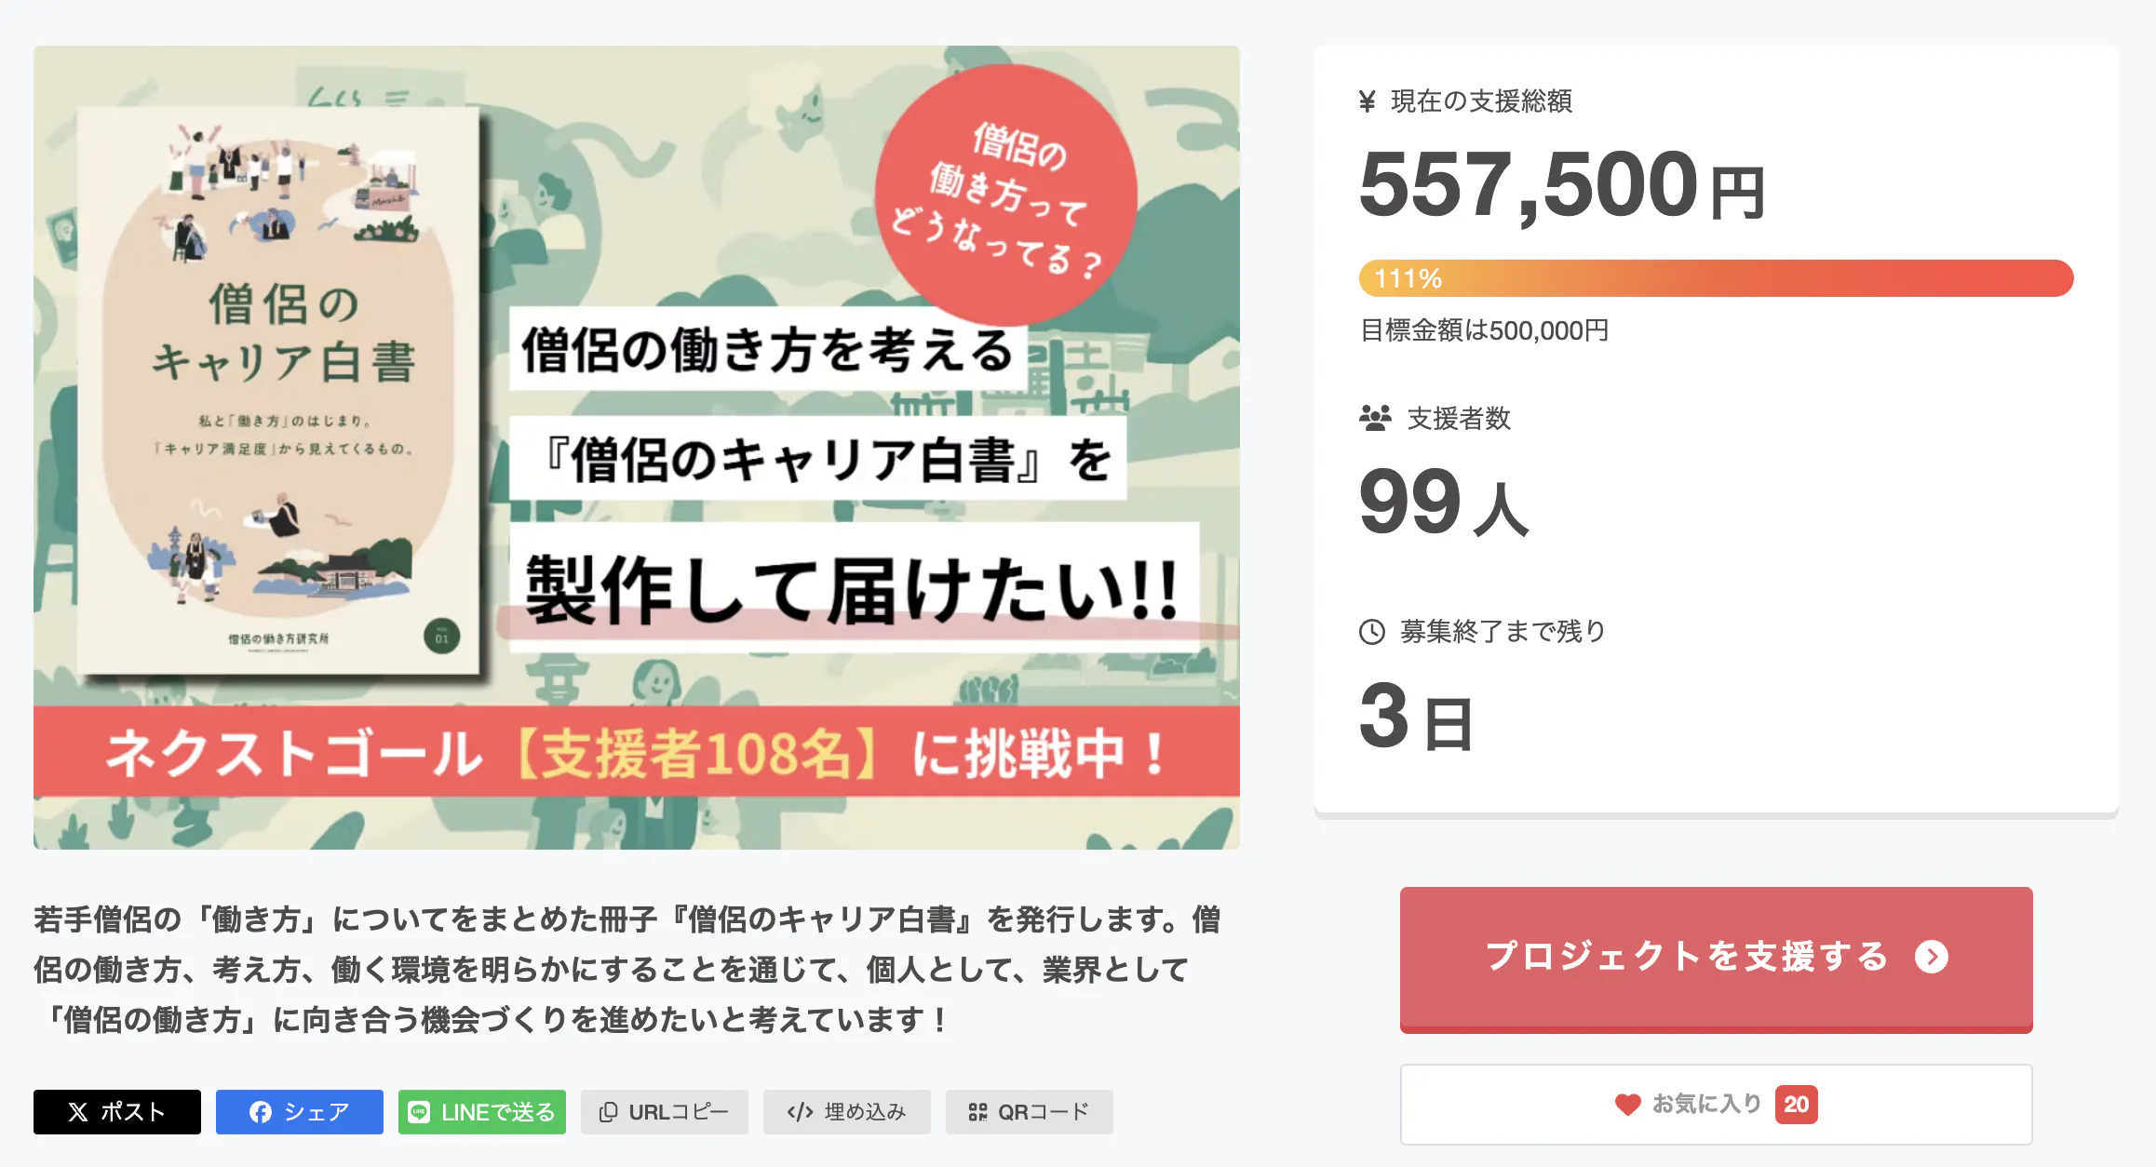
Task: Click the X logo icon on Post button
Action: pos(78,1112)
